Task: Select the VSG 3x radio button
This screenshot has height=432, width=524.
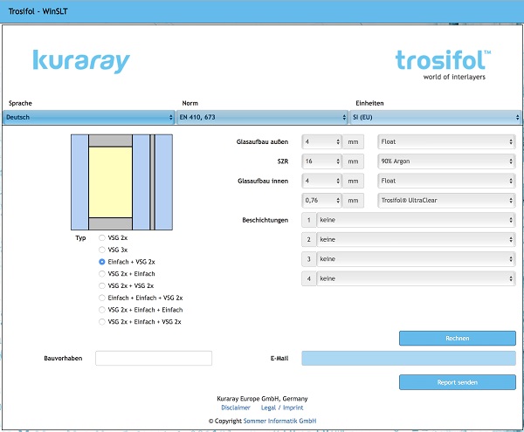Action: pyautogui.click(x=102, y=250)
